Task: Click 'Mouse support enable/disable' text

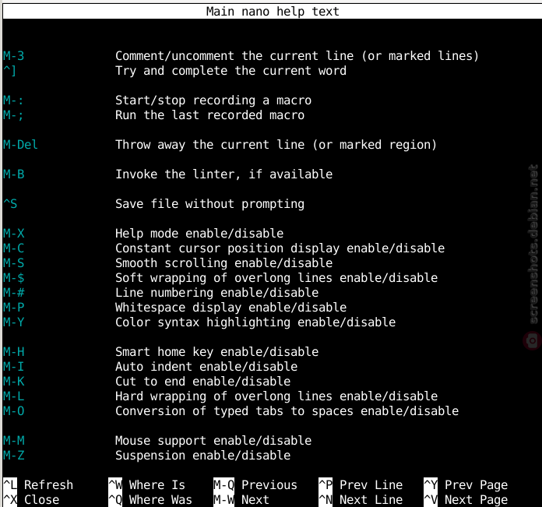Action: (x=213, y=440)
